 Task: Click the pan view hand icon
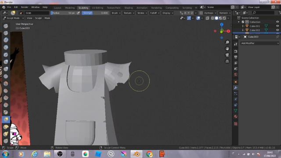pyautogui.click(x=227, y=49)
